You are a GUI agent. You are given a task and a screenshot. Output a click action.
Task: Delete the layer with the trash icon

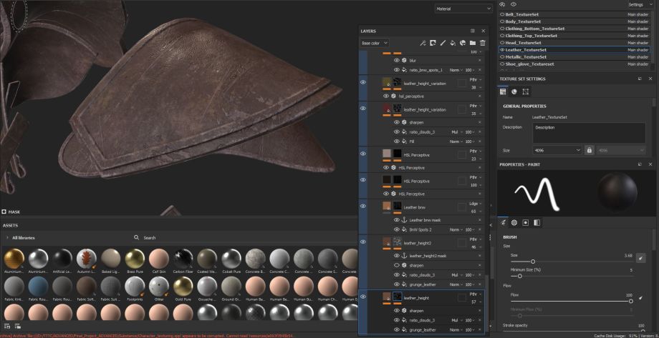coord(482,43)
